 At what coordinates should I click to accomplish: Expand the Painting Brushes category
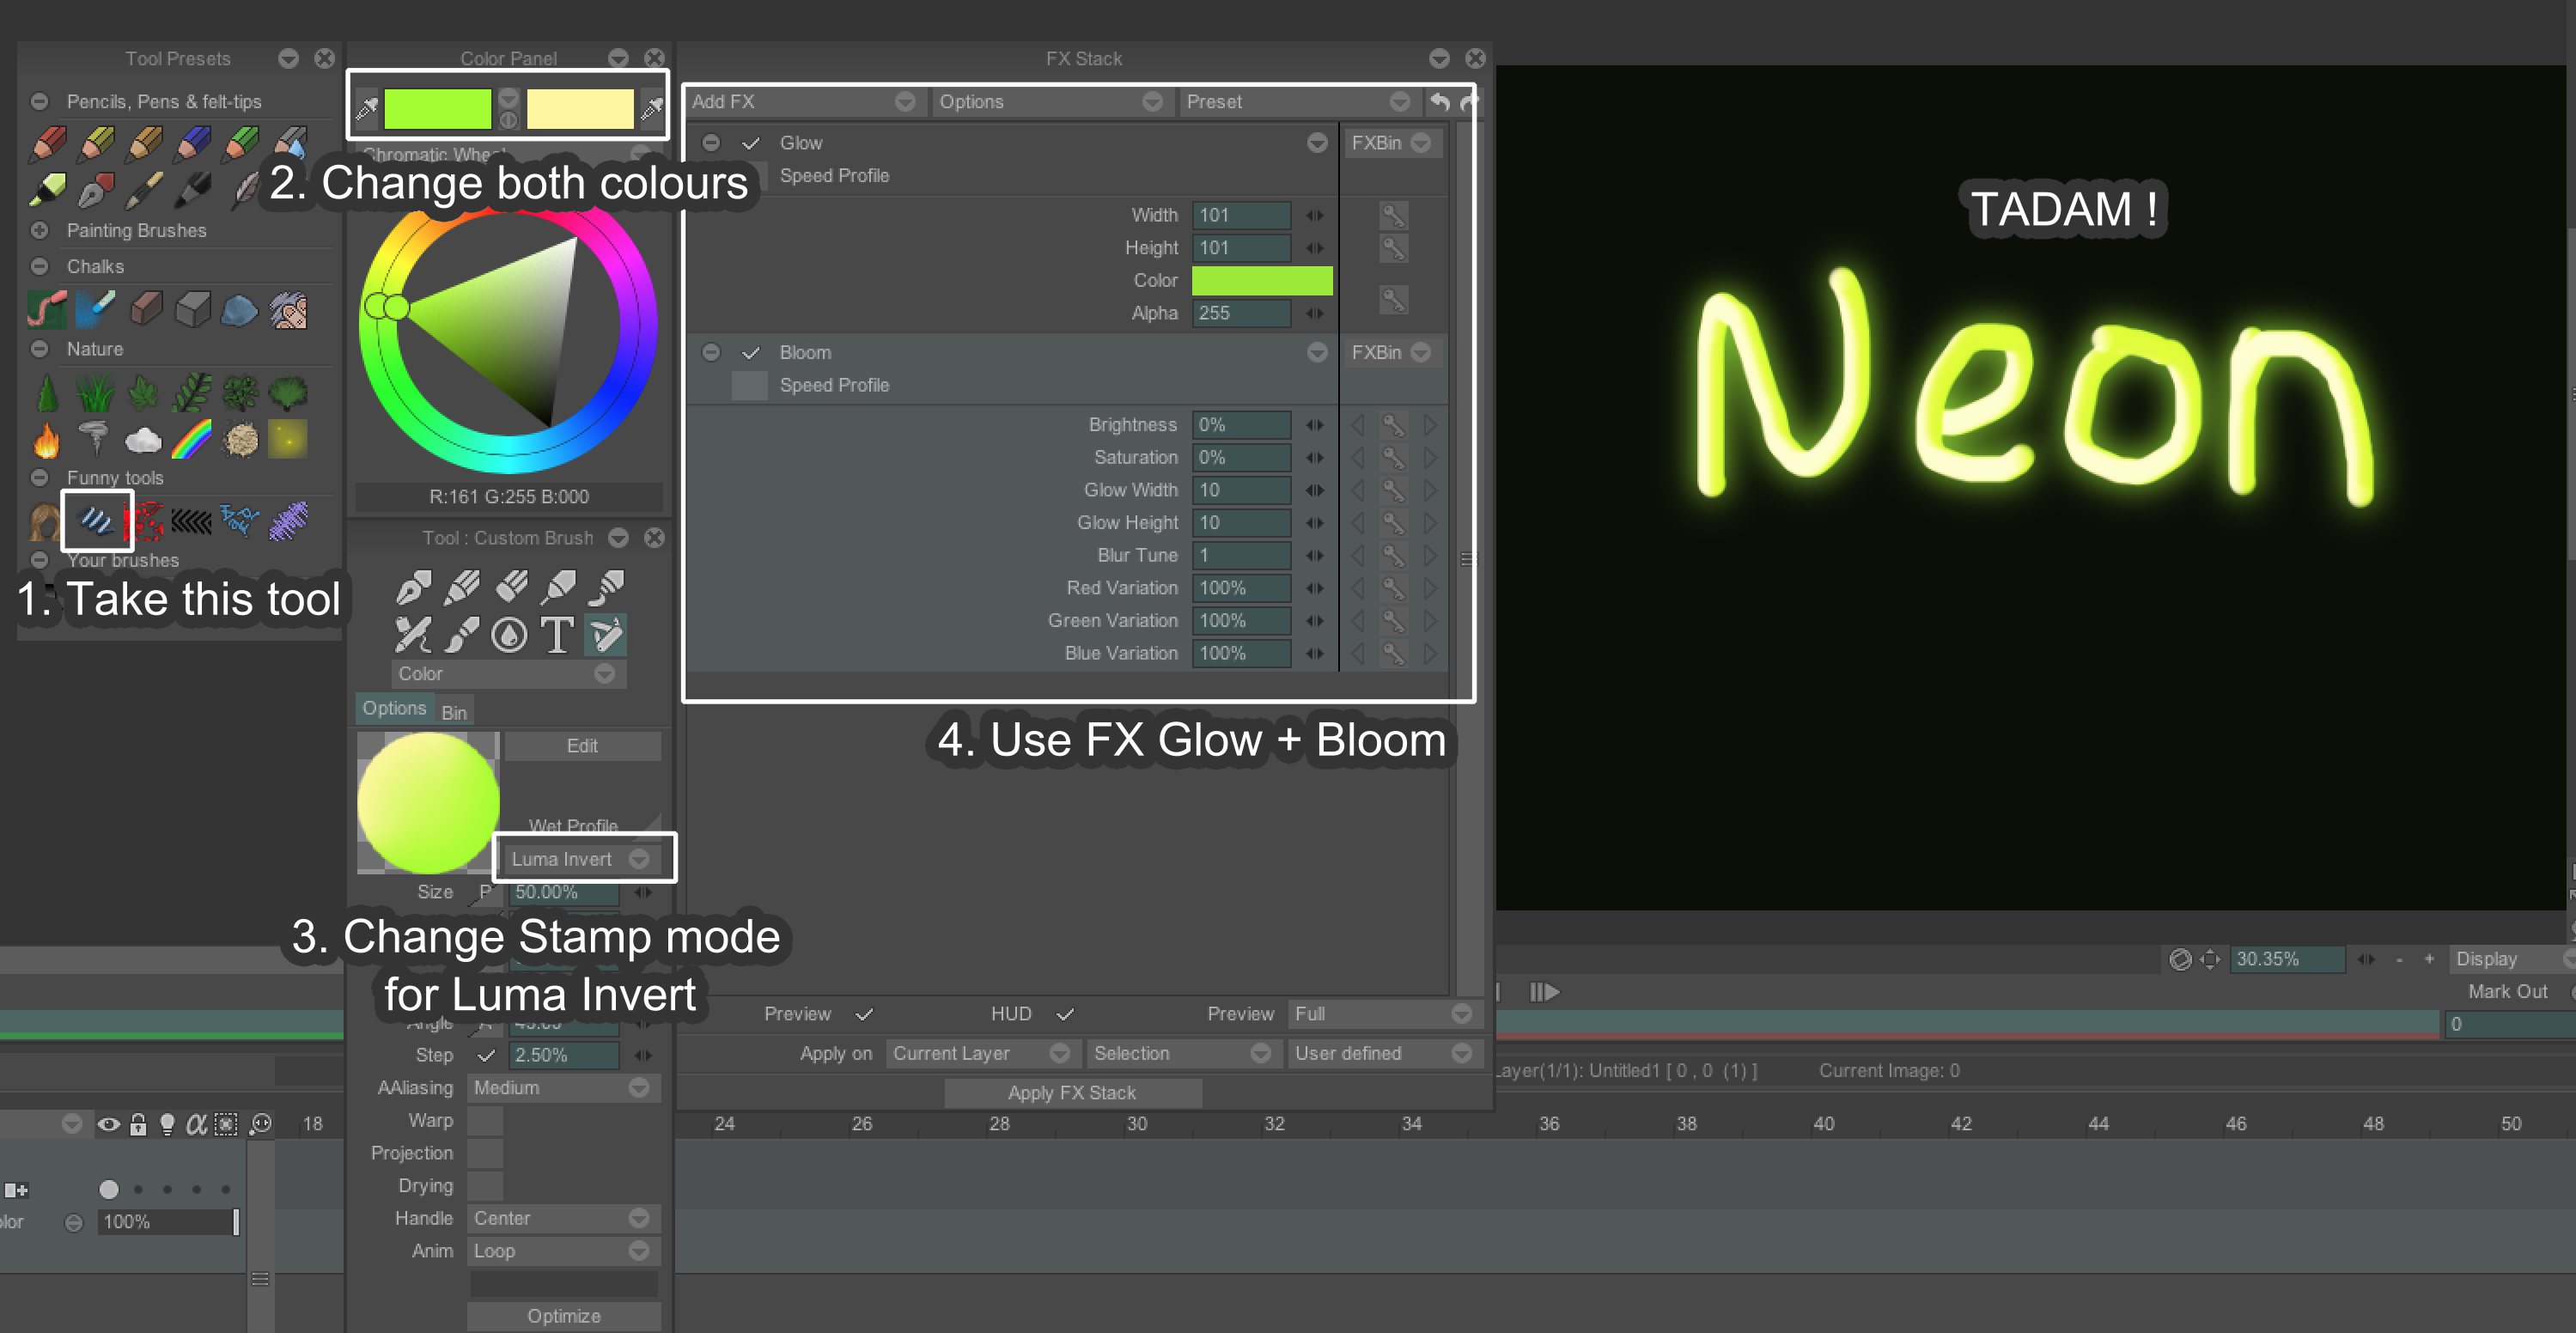[39, 230]
